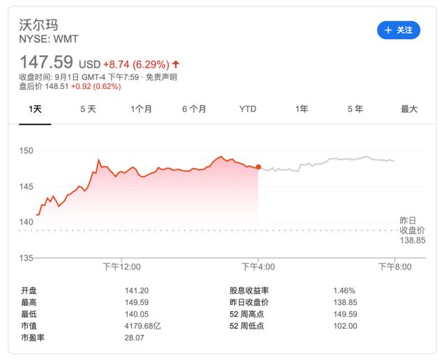Select the 1天 time range tab
The height and width of the screenshot is (360, 446).
[x=35, y=109]
